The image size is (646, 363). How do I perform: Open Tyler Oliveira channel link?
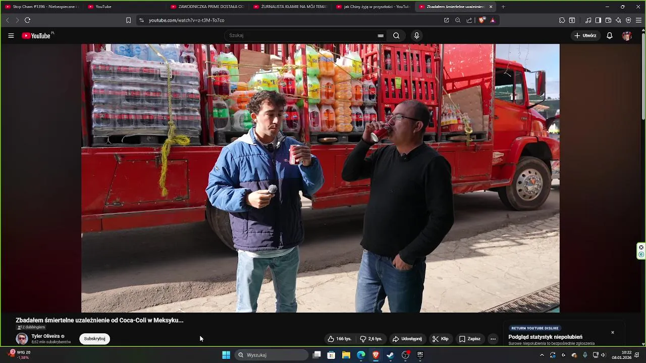[45, 336]
